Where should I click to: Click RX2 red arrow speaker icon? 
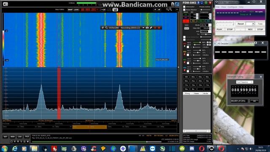point(185,54)
